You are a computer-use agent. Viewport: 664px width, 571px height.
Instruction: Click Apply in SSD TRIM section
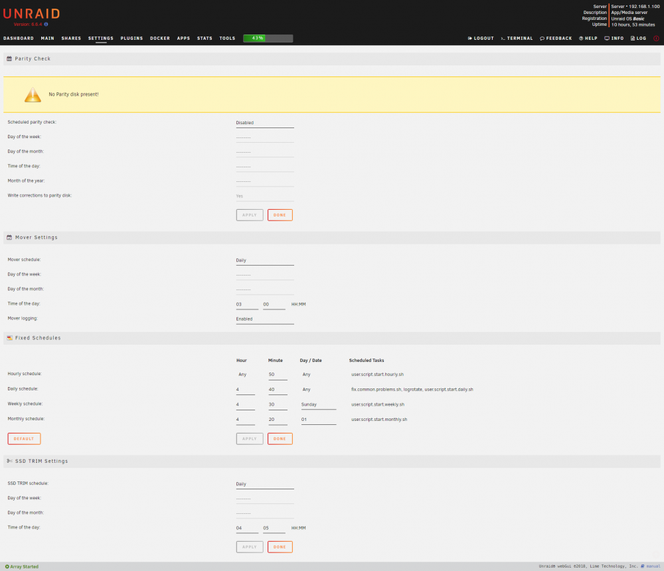250,547
